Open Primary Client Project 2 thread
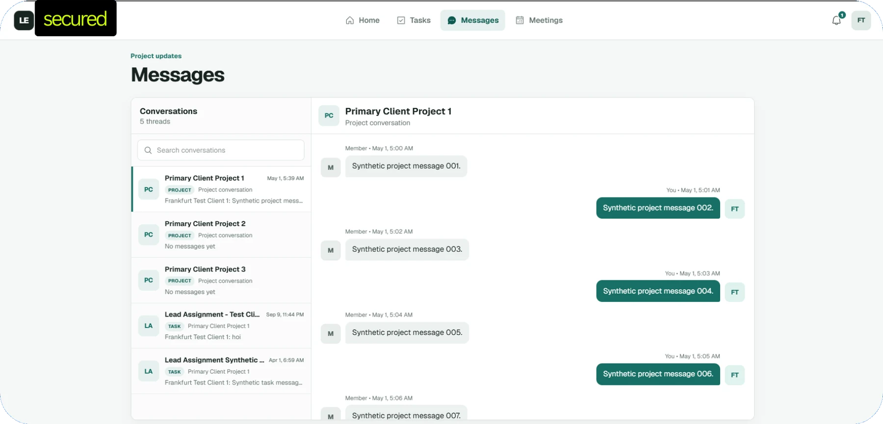Screen dimensions: 883x424 (x=221, y=235)
